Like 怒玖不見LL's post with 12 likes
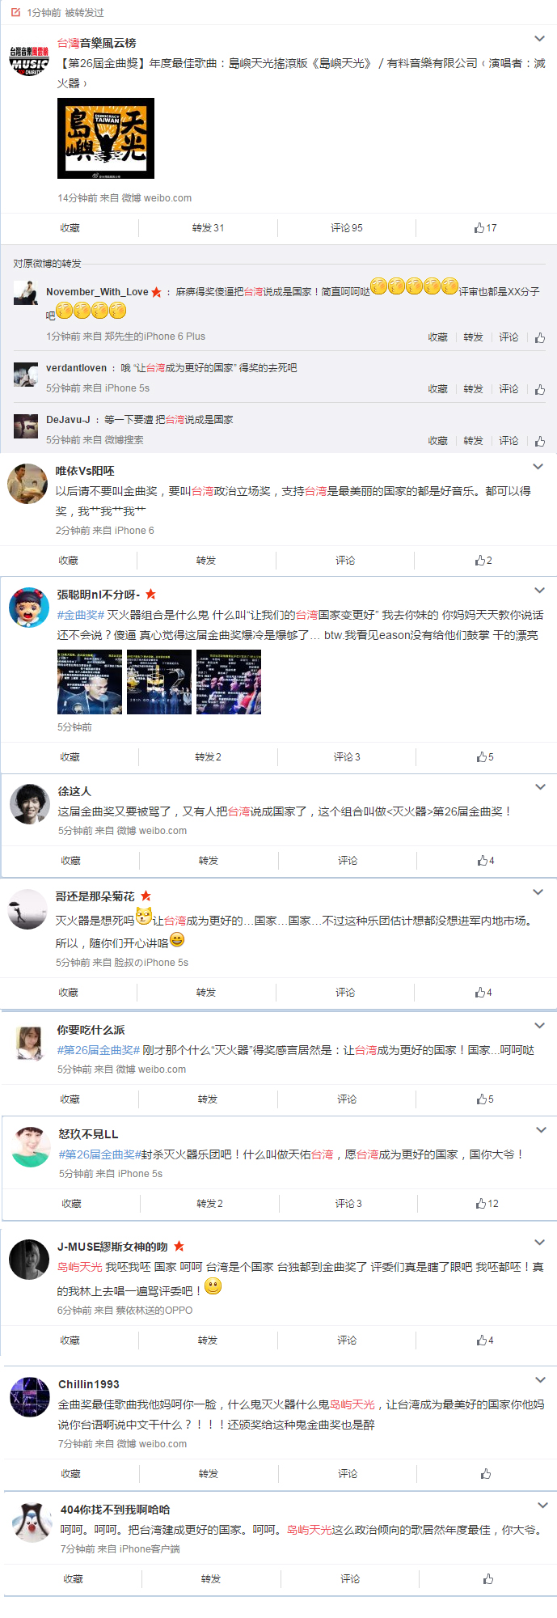Viewport: 557px width, 1618px height. coord(487,1204)
